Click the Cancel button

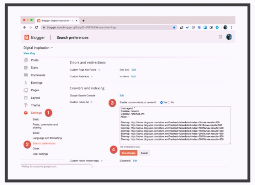[x=144, y=153]
